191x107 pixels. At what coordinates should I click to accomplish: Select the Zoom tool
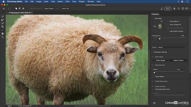click(2, 37)
